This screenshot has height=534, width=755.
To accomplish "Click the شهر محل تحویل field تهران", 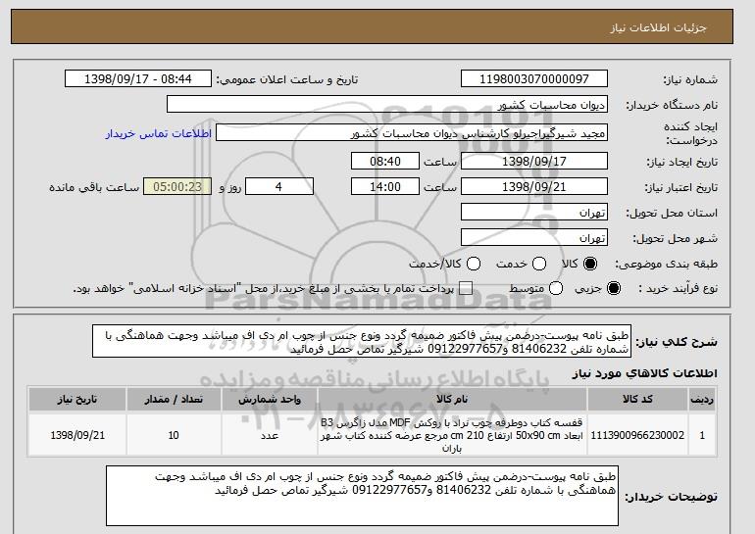I will 534,238.
